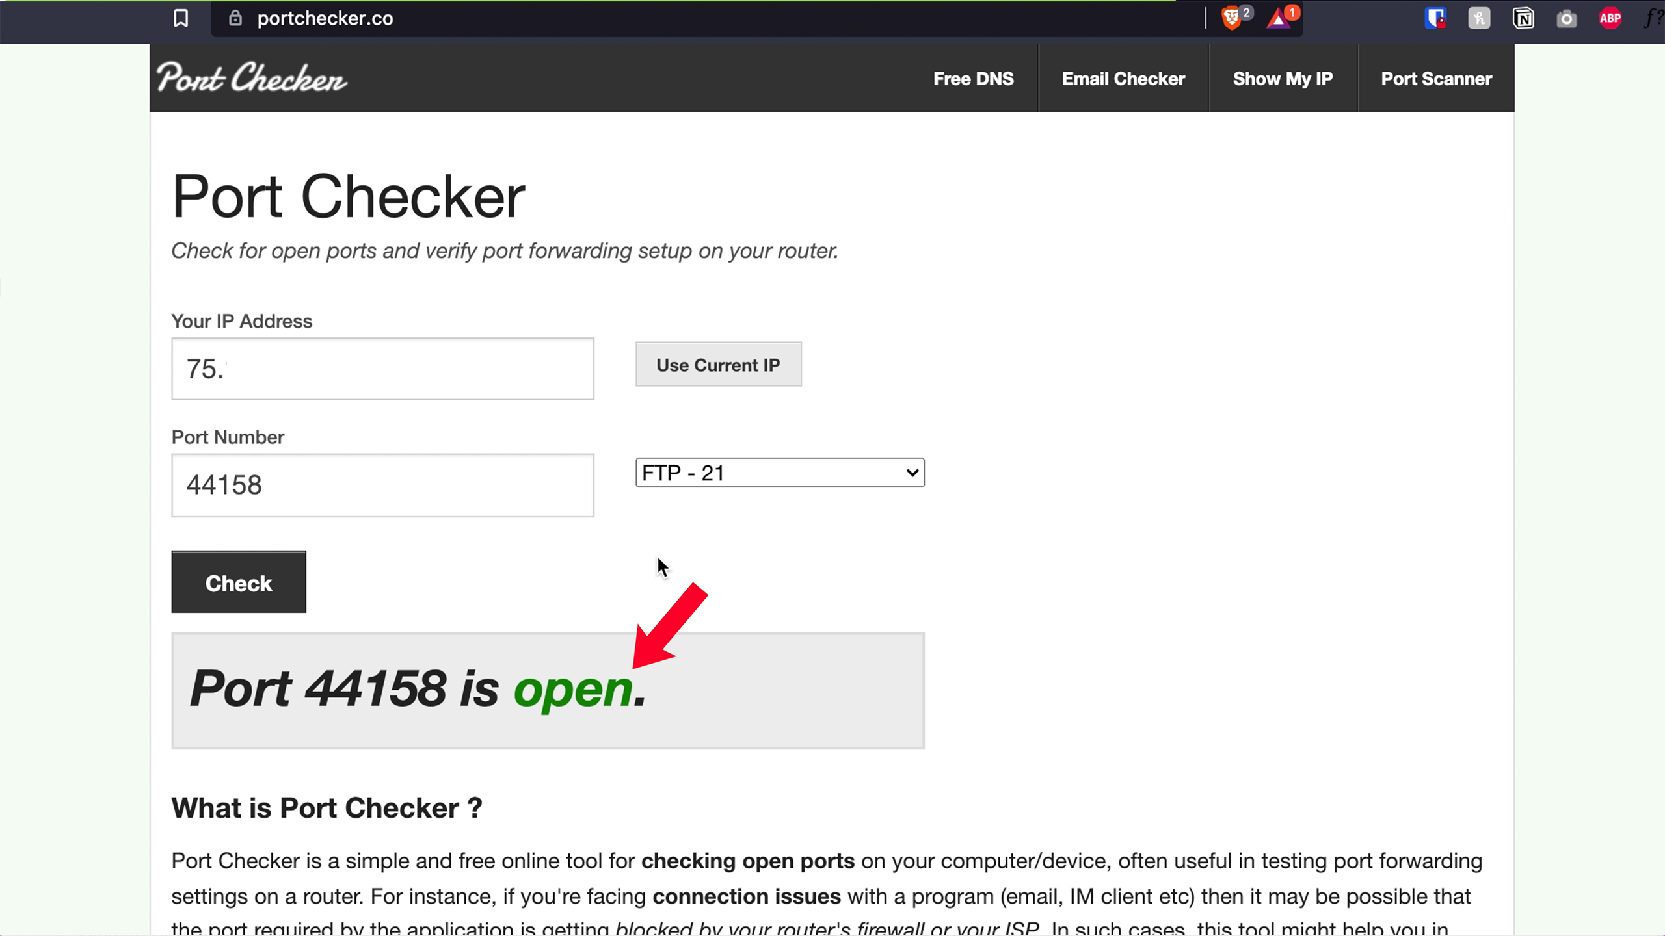Click the bookmark icon in browser toolbar
Viewport: 1665px width, 936px height.
tap(180, 18)
